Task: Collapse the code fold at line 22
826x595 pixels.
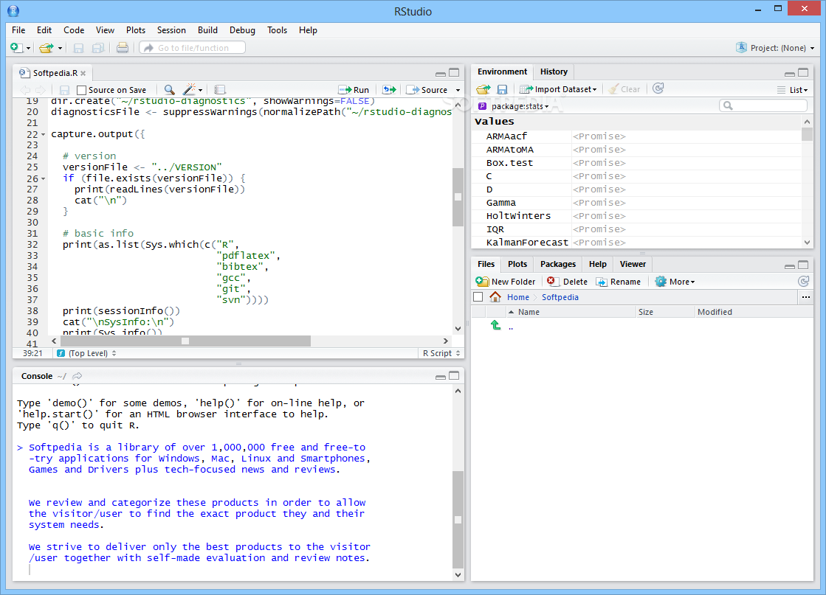Action: click(44, 135)
